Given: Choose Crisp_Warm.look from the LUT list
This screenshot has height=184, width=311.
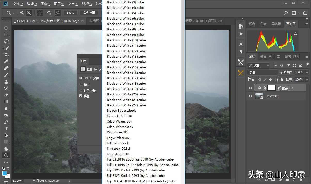Looking at the screenshot, I should 119,122.
